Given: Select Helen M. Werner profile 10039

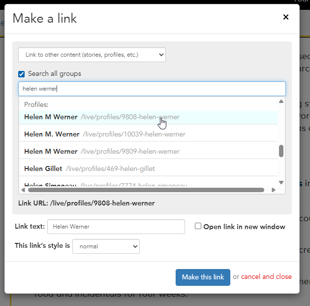Looking at the screenshot, I should tap(104, 134).
